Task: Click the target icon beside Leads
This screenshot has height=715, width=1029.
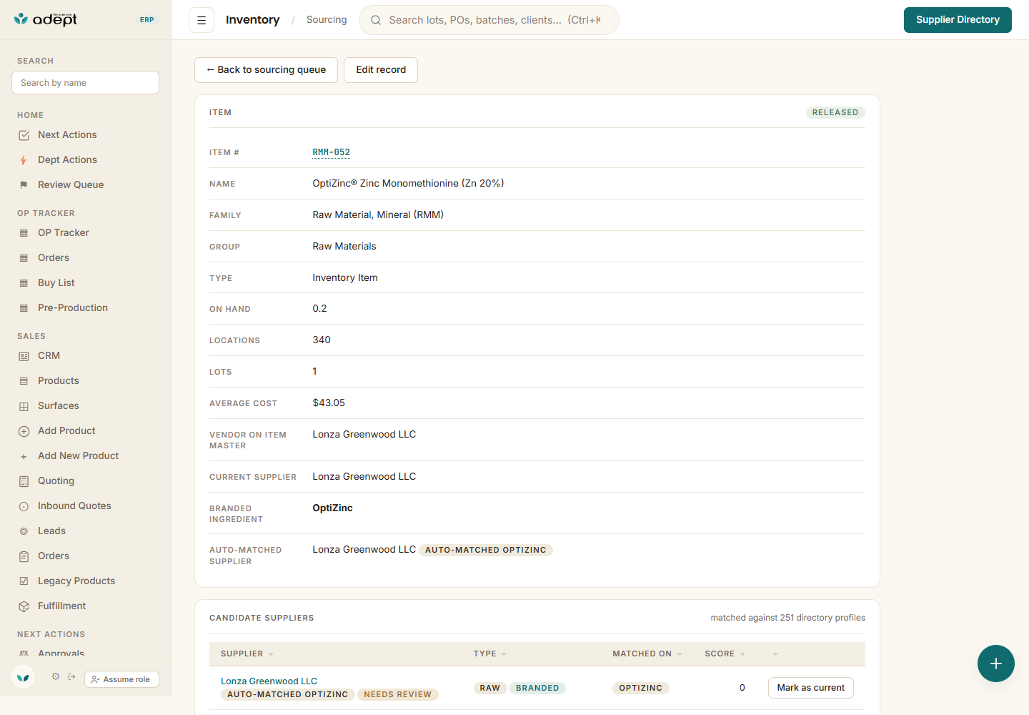Action: click(24, 531)
